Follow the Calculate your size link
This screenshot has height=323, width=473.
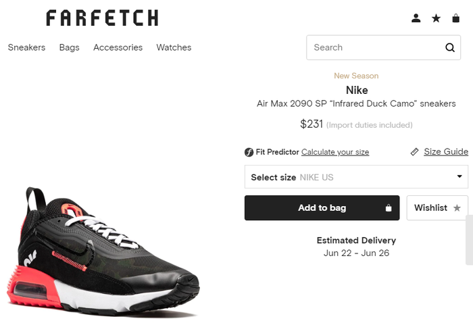click(x=335, y=152)
